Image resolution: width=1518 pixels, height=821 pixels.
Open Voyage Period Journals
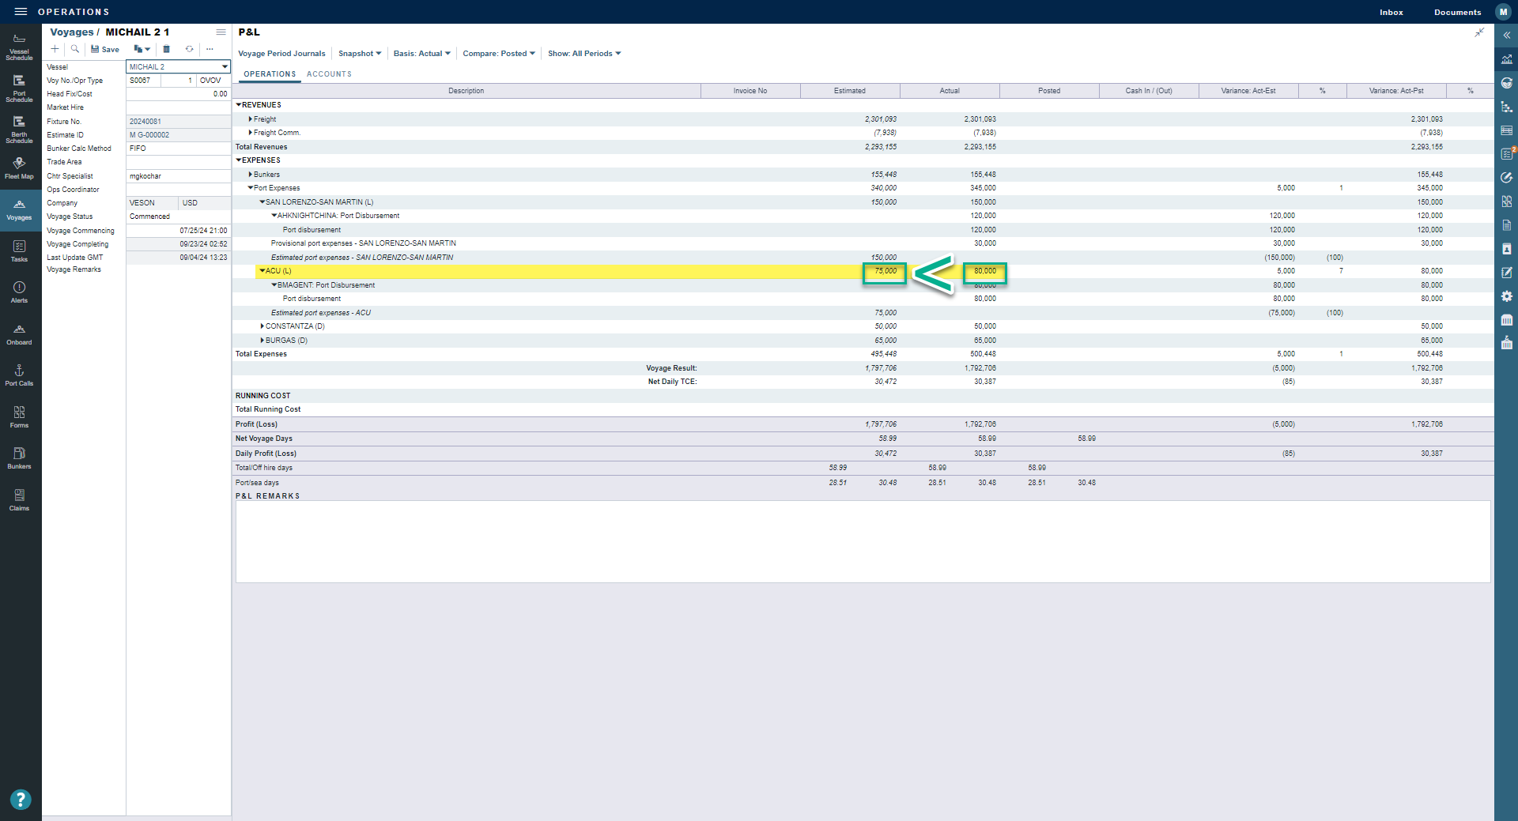point(281,54)
